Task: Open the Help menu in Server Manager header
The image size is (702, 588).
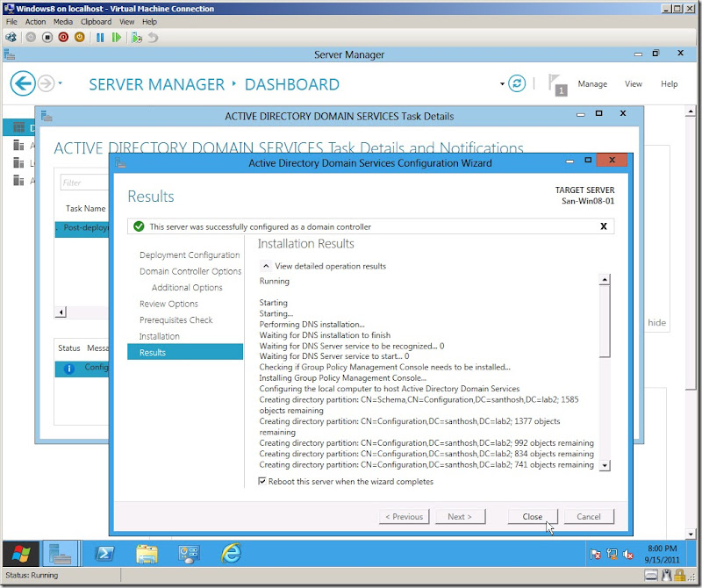Action: 669,83
